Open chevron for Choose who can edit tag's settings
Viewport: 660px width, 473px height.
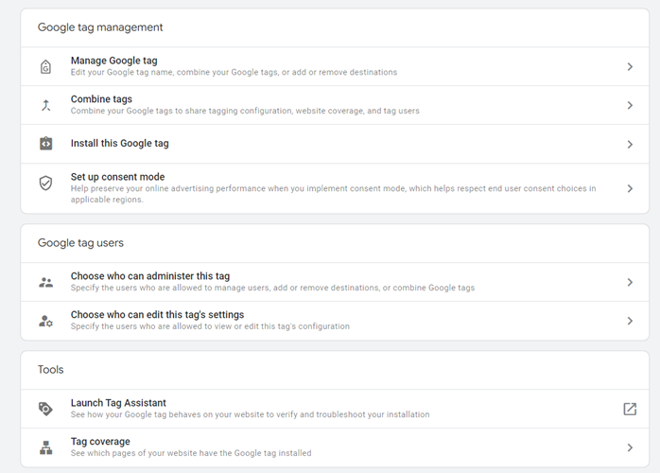coord(630,321)
